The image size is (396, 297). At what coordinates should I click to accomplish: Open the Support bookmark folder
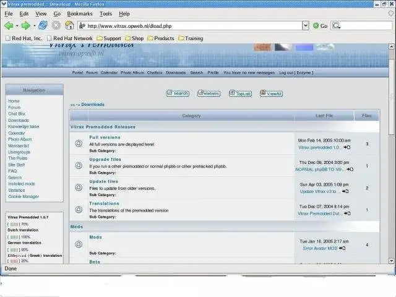[109, 38]
